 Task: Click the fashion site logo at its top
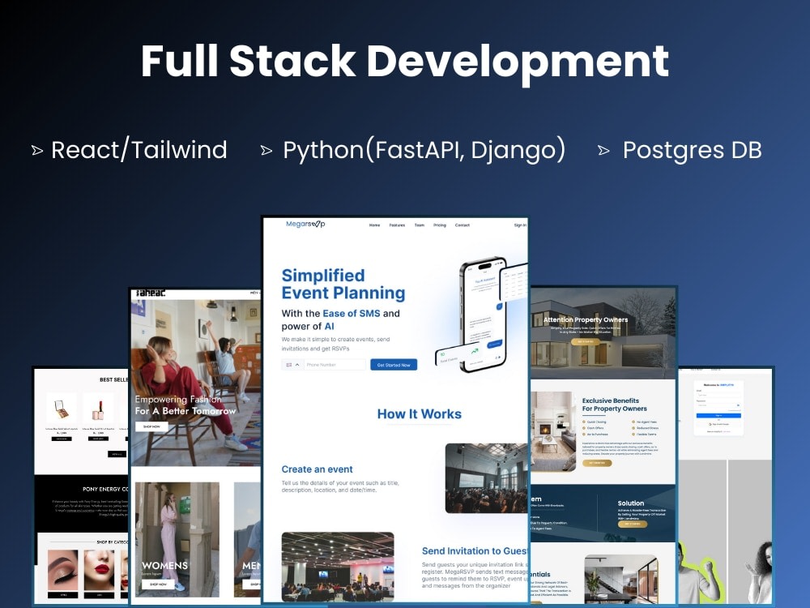point(151,293)
